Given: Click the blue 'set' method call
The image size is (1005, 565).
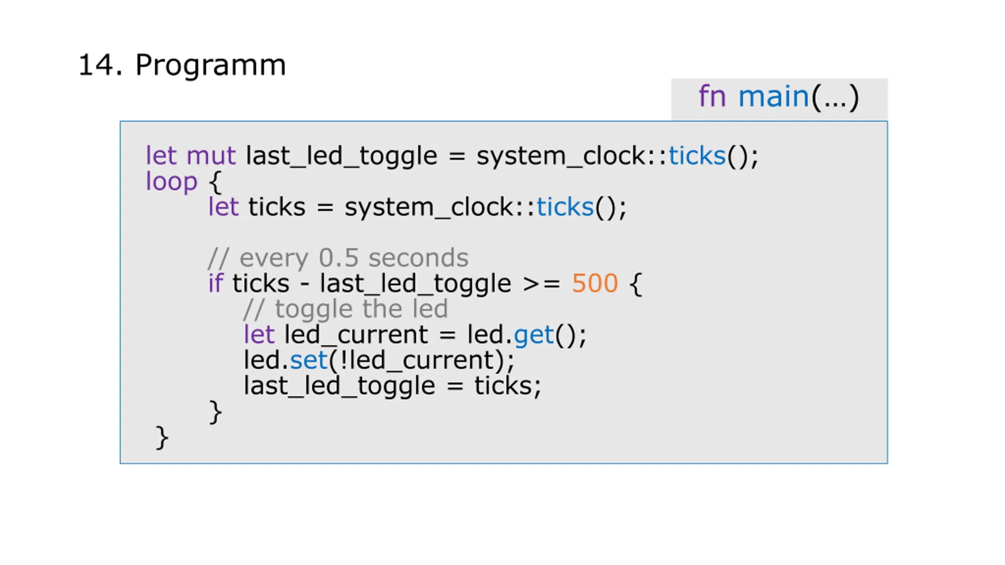Looking at the screenshot, I should (308, 360).
